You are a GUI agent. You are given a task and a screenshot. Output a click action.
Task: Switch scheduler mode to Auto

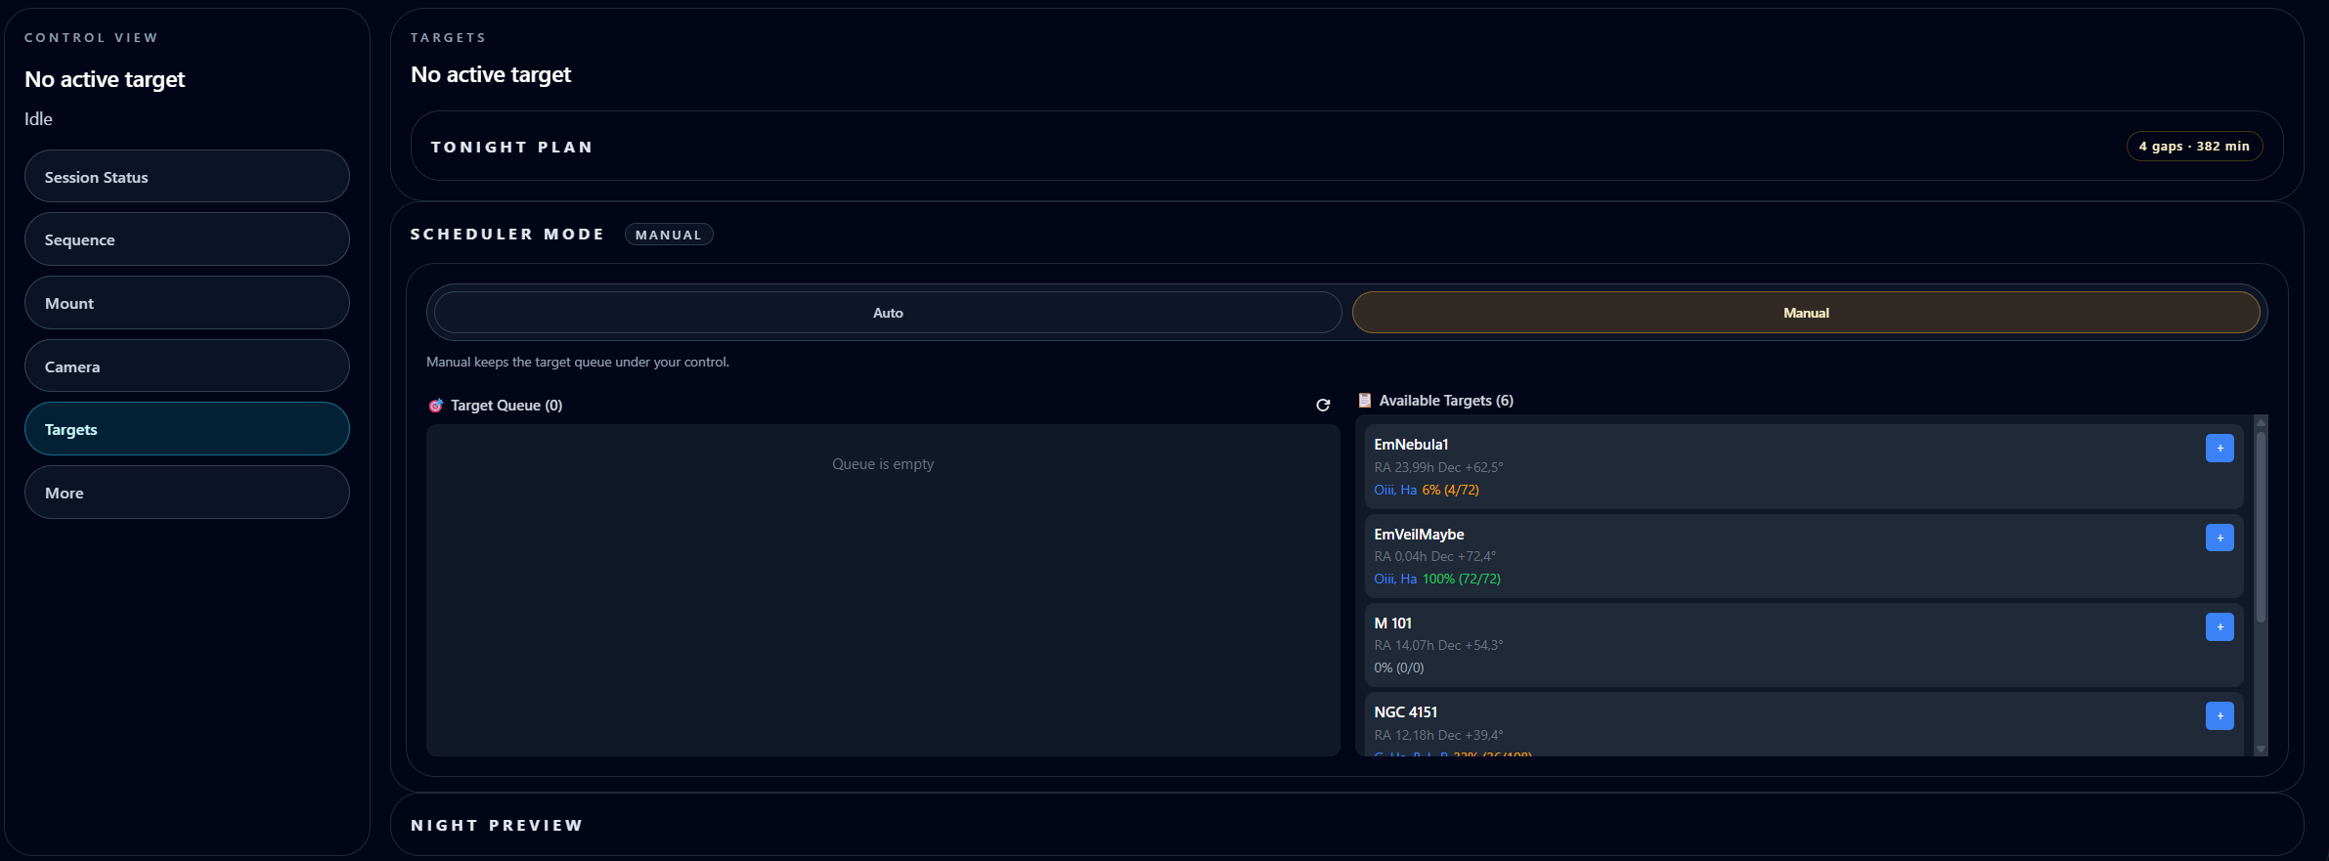point(887,313)
